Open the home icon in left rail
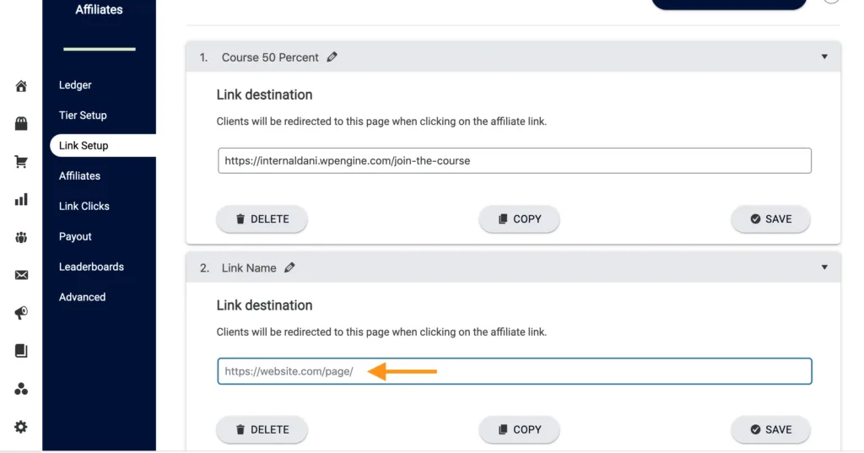The image size is (864, 453). coord(21,86)
